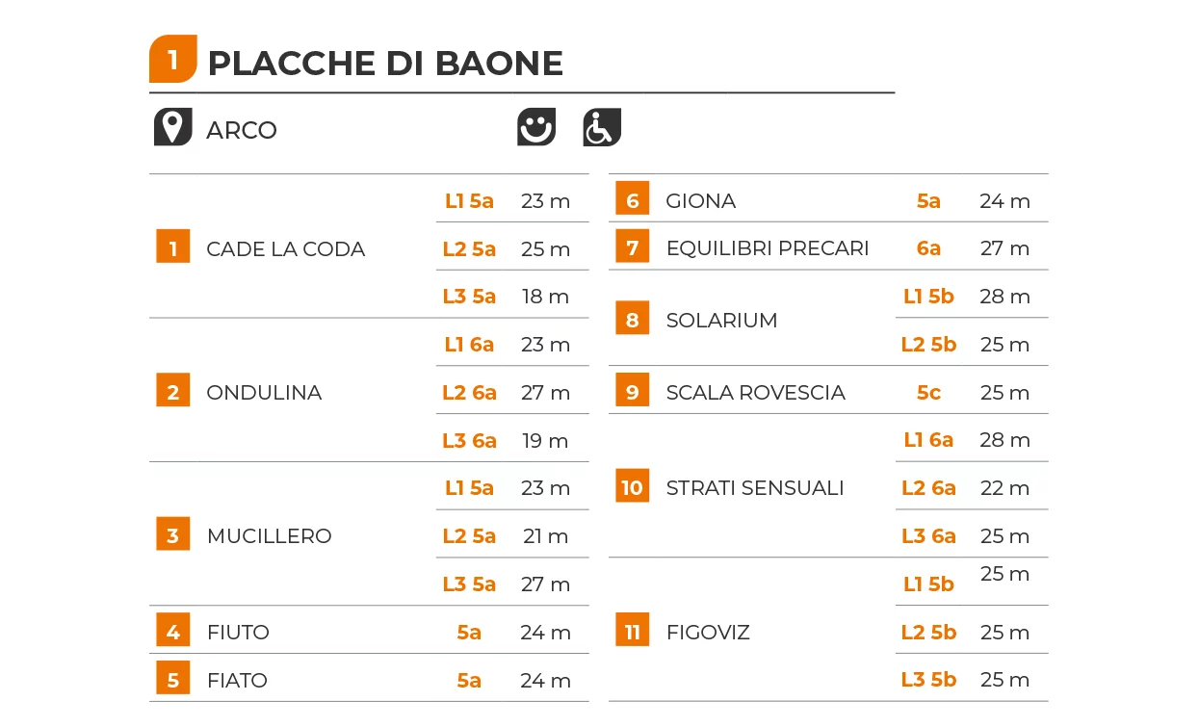Click the wheelchair accessibility icon
This screenshot has width=1199, height=727.
(602, 127)
